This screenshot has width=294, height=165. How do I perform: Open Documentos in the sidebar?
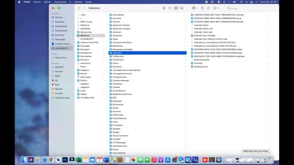(x=61, y=31)
